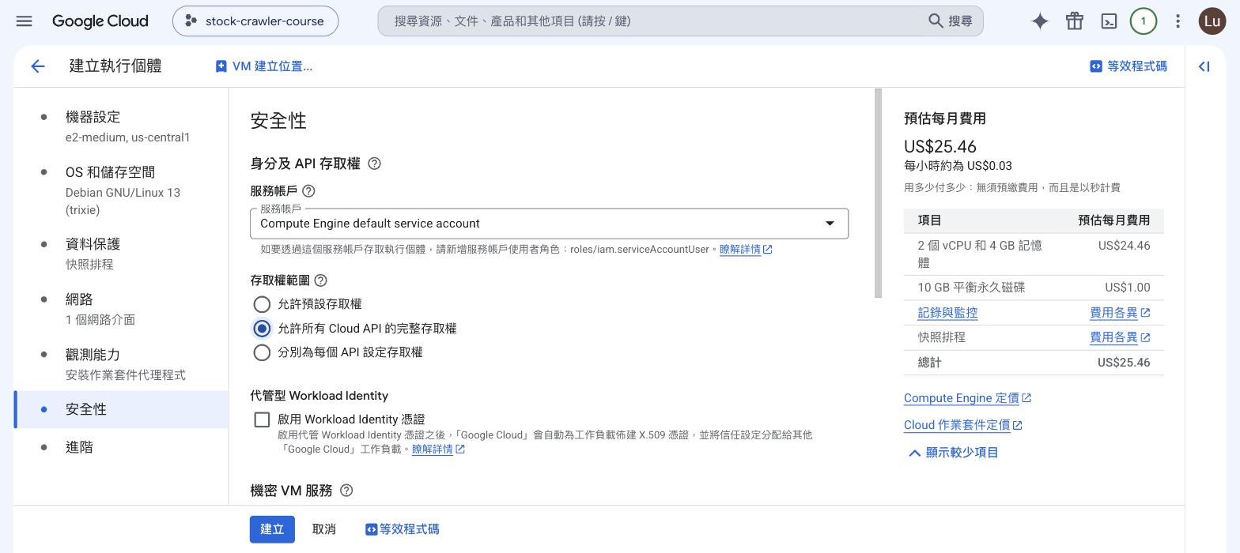Click the blue 建立 button
This screenshot has height=553, width=1240.
272,529
